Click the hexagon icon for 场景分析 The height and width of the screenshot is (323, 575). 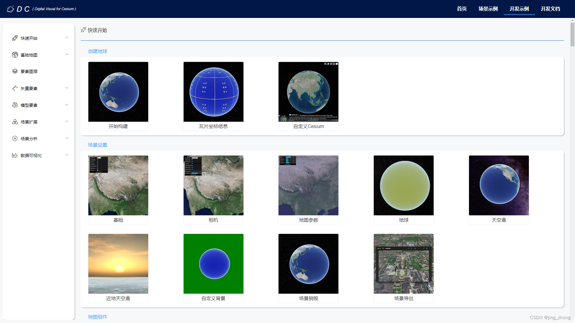(15, 138)
